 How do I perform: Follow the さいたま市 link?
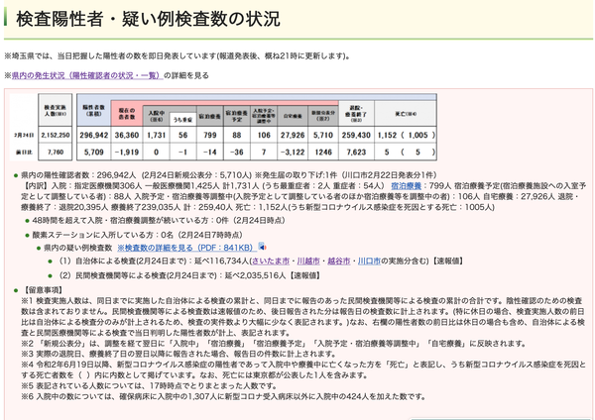coord(270,262)
